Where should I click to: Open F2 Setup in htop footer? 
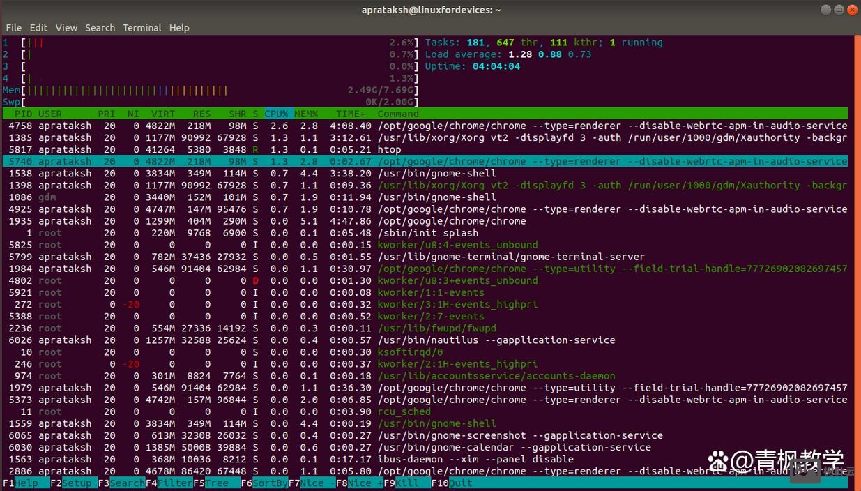[x=76, y=483]
